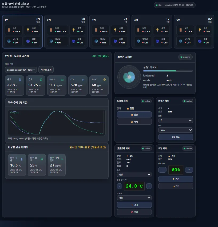218x227 pixels.
Task: Increase lighting brightness with plus button
Action: (x=189, y=170)
